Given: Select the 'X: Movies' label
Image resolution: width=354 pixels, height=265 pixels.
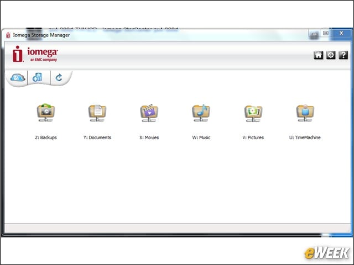Looking at the screenshot, I should tap(149, 137).
